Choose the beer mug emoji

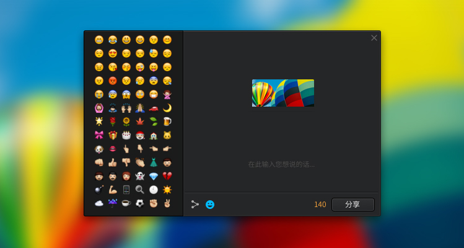167,122
